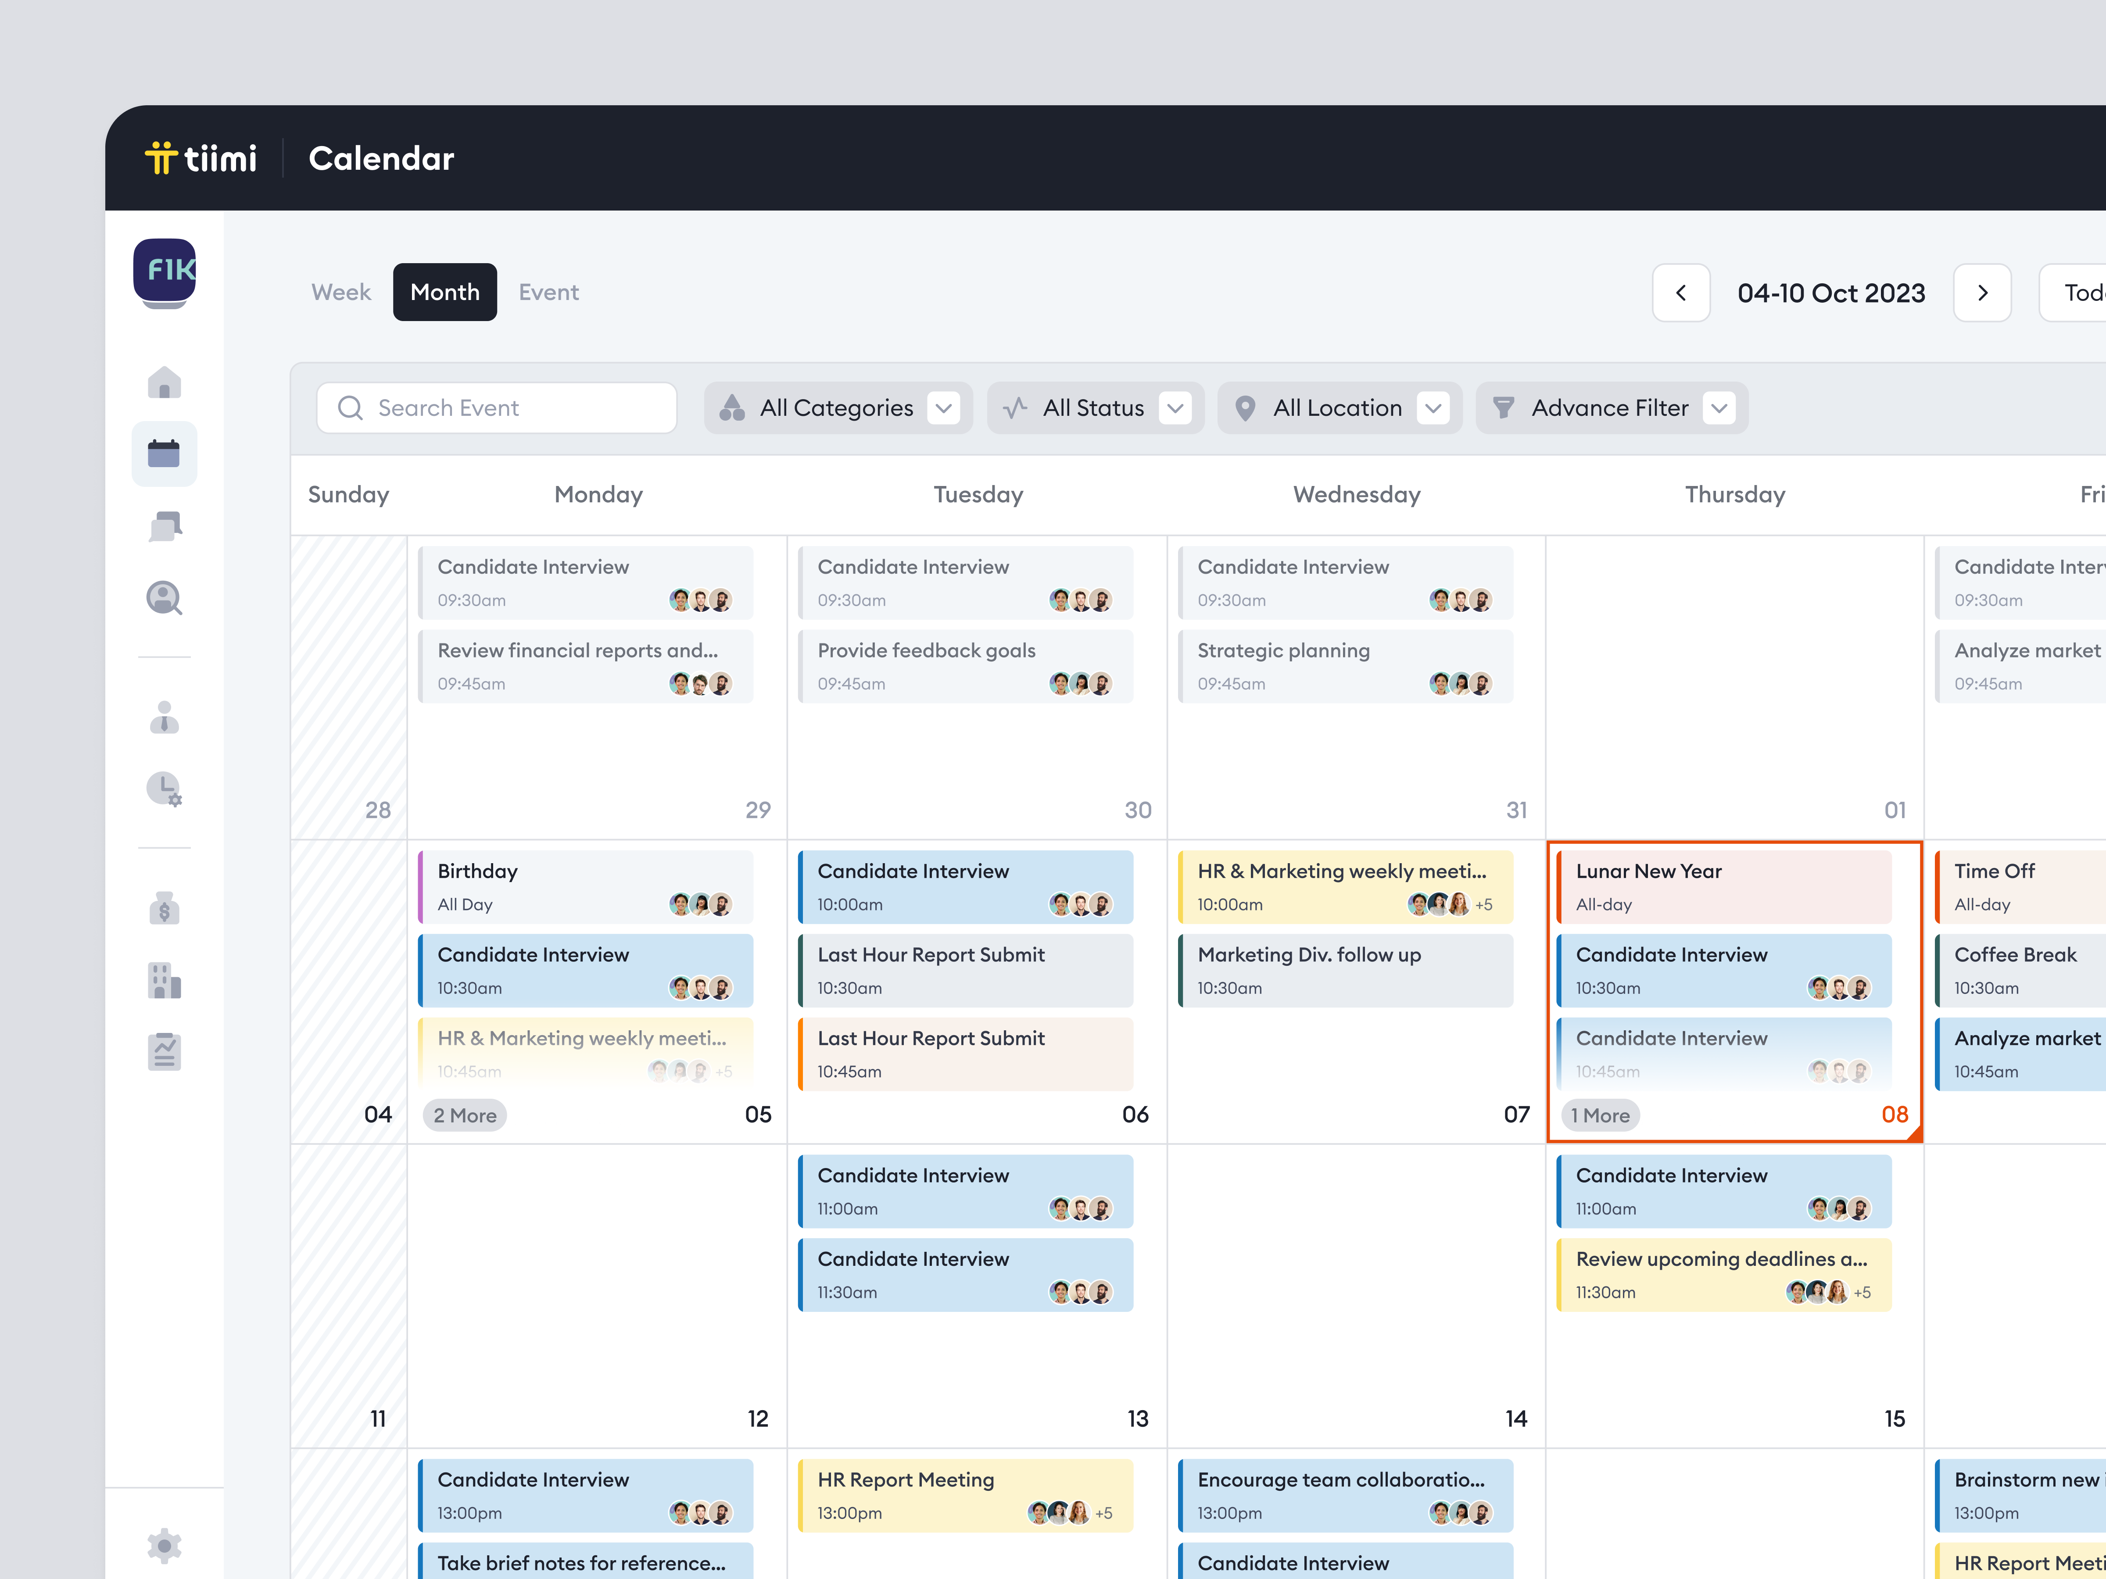Open the Home icon in sidebar
This screenshot has height=1579, width=2106.
tap(164, 382)
